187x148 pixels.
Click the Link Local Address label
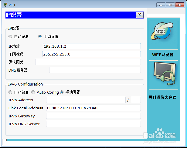[26, 108]
